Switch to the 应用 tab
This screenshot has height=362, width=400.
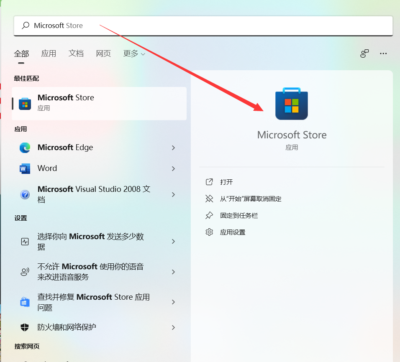click(x=49, y=53)
